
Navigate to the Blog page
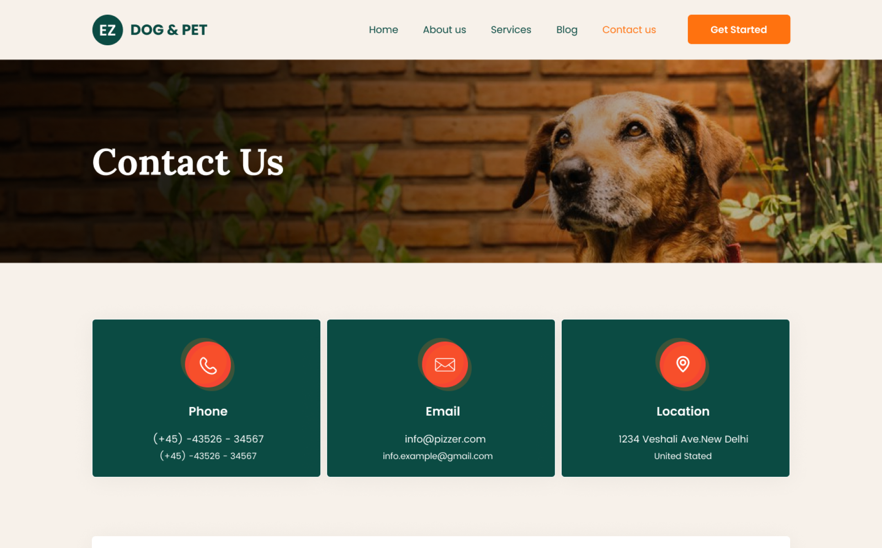567,30
